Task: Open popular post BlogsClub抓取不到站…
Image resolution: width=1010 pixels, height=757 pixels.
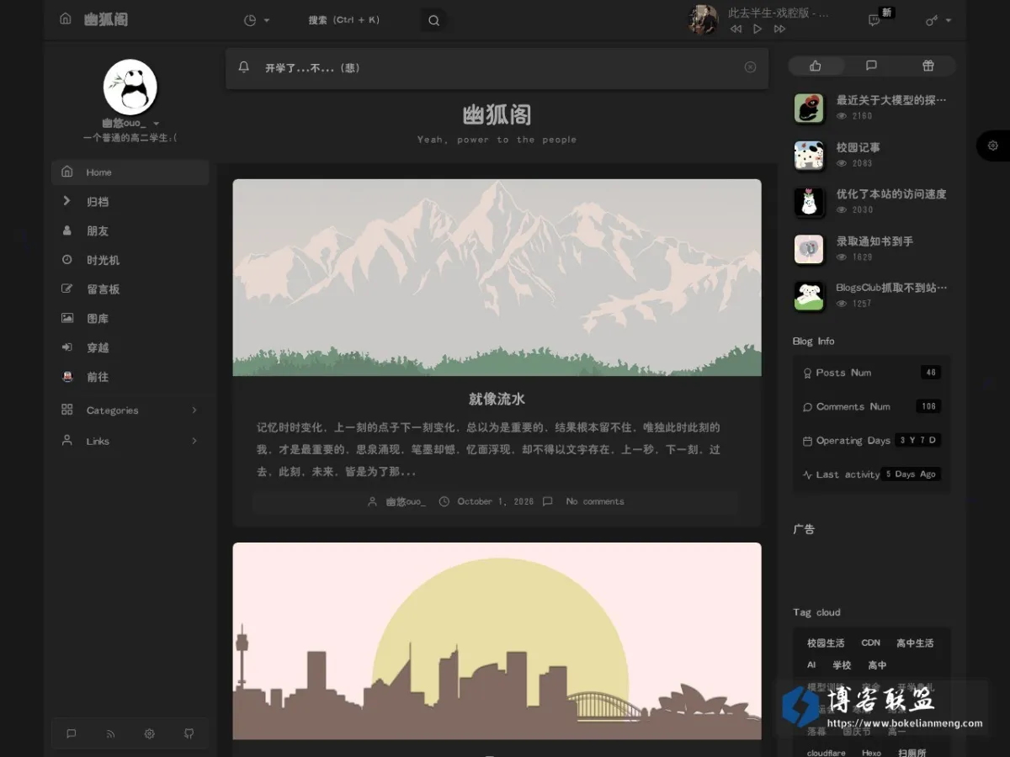Action: [x=891, y=288]
